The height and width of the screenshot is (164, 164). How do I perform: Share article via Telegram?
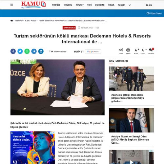34,51
